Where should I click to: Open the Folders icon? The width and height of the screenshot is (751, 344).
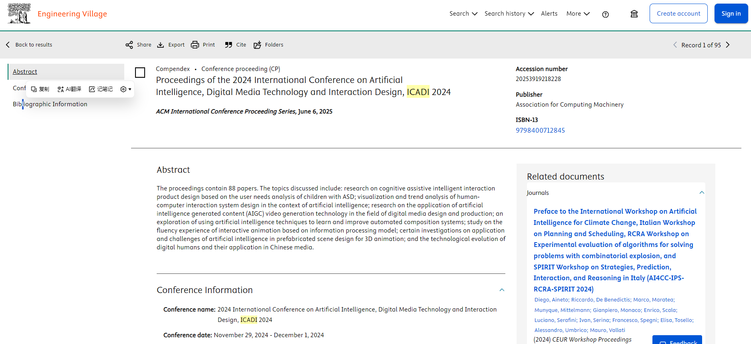(257, 45)
